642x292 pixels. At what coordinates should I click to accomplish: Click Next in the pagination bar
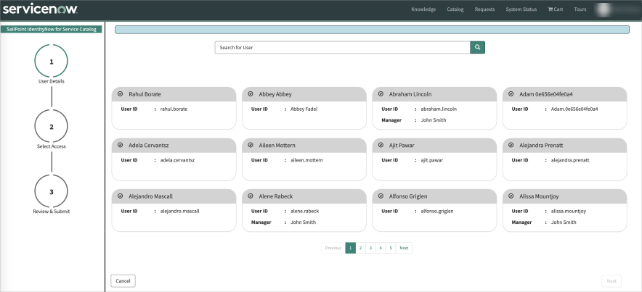click(404, 248)
